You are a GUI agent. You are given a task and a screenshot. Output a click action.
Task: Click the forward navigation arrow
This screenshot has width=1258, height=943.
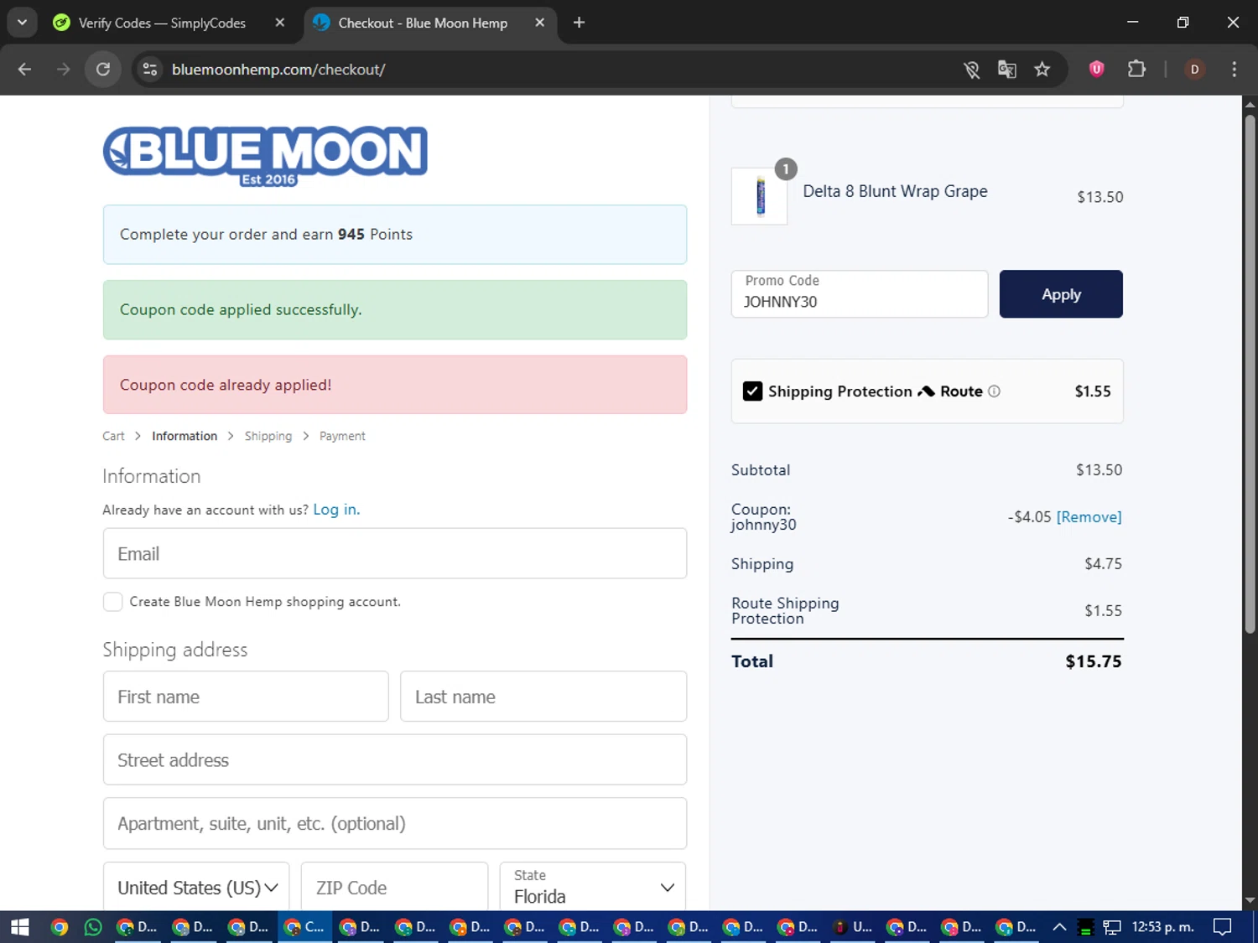click(64, 70)
